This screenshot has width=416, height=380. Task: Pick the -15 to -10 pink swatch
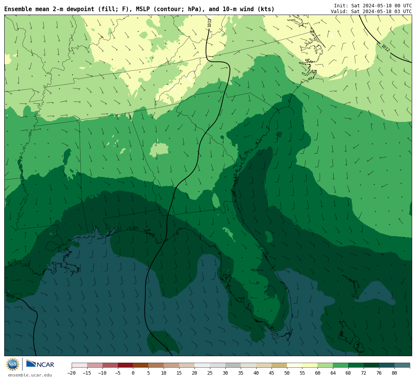pyautogui.click(x=95, y=365)
